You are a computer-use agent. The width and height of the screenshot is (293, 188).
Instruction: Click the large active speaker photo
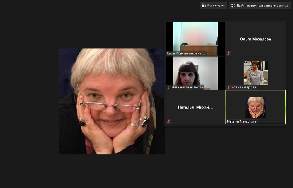pos(112,102)
